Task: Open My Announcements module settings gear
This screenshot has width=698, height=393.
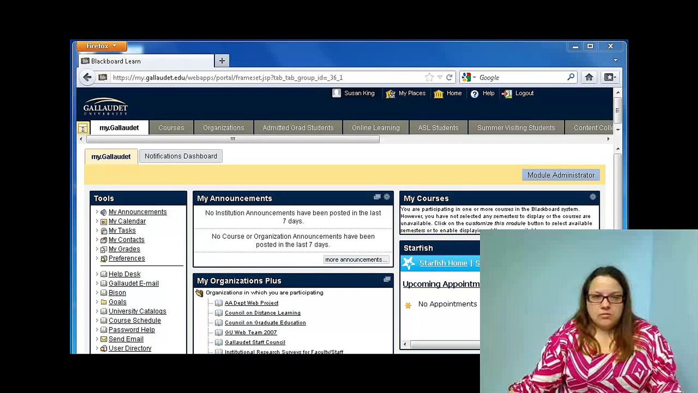Action: click(387, 197)
